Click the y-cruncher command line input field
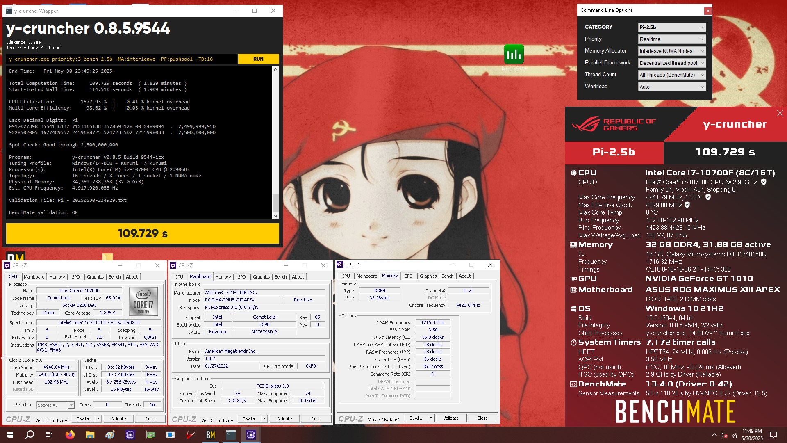 point(121,59)
